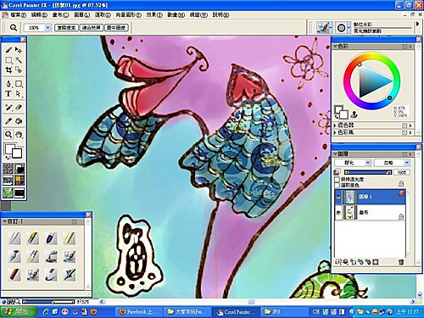The width and height of the screenshot is (424, 318).
Task: Open the 效果 effects menu
Action: tap(154, 14)
